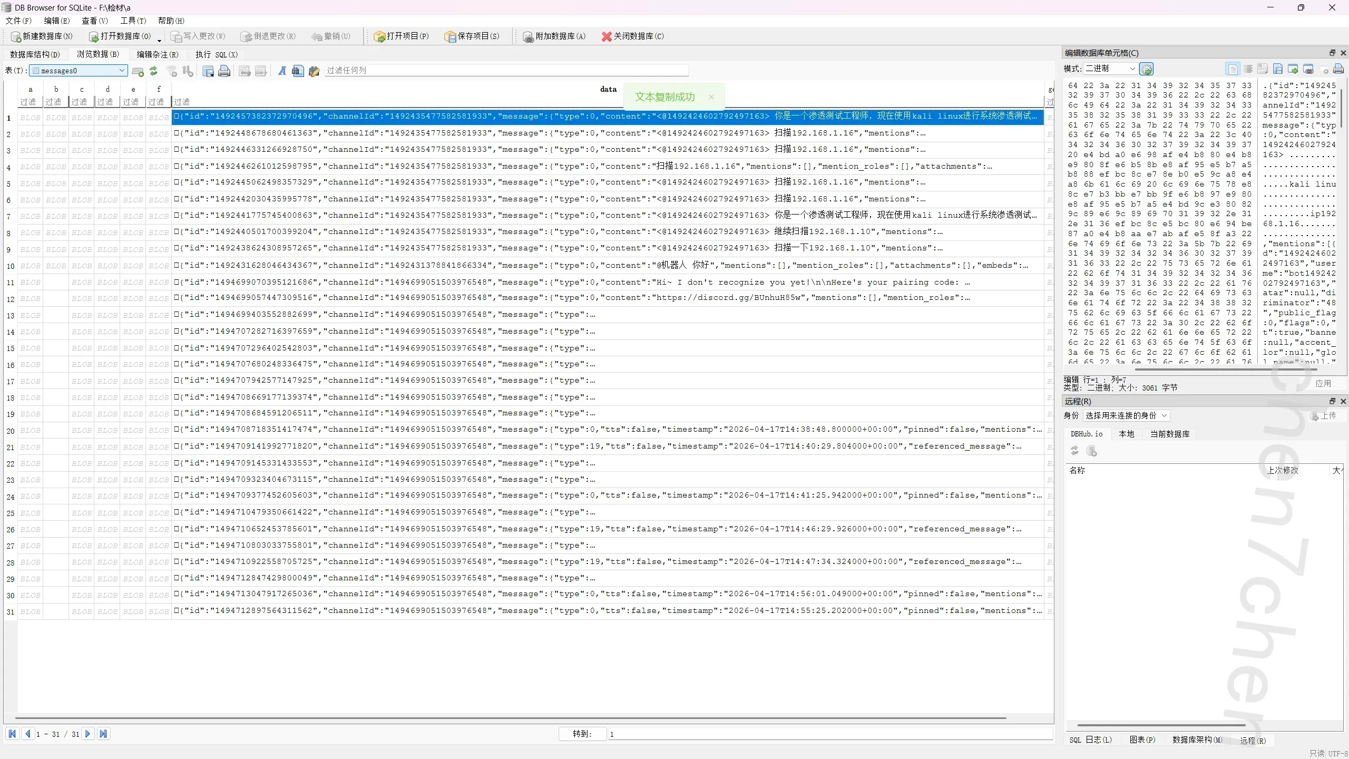Viewport: 1349px width, 759px height.
Task: Click the green refresh table data icon
Action: click(153, 71)
